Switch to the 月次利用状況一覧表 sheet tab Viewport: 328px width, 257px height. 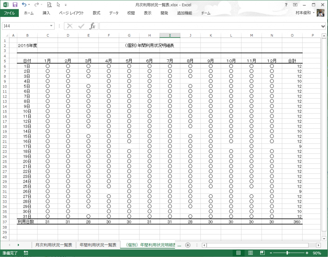click(x=54, y=245)
